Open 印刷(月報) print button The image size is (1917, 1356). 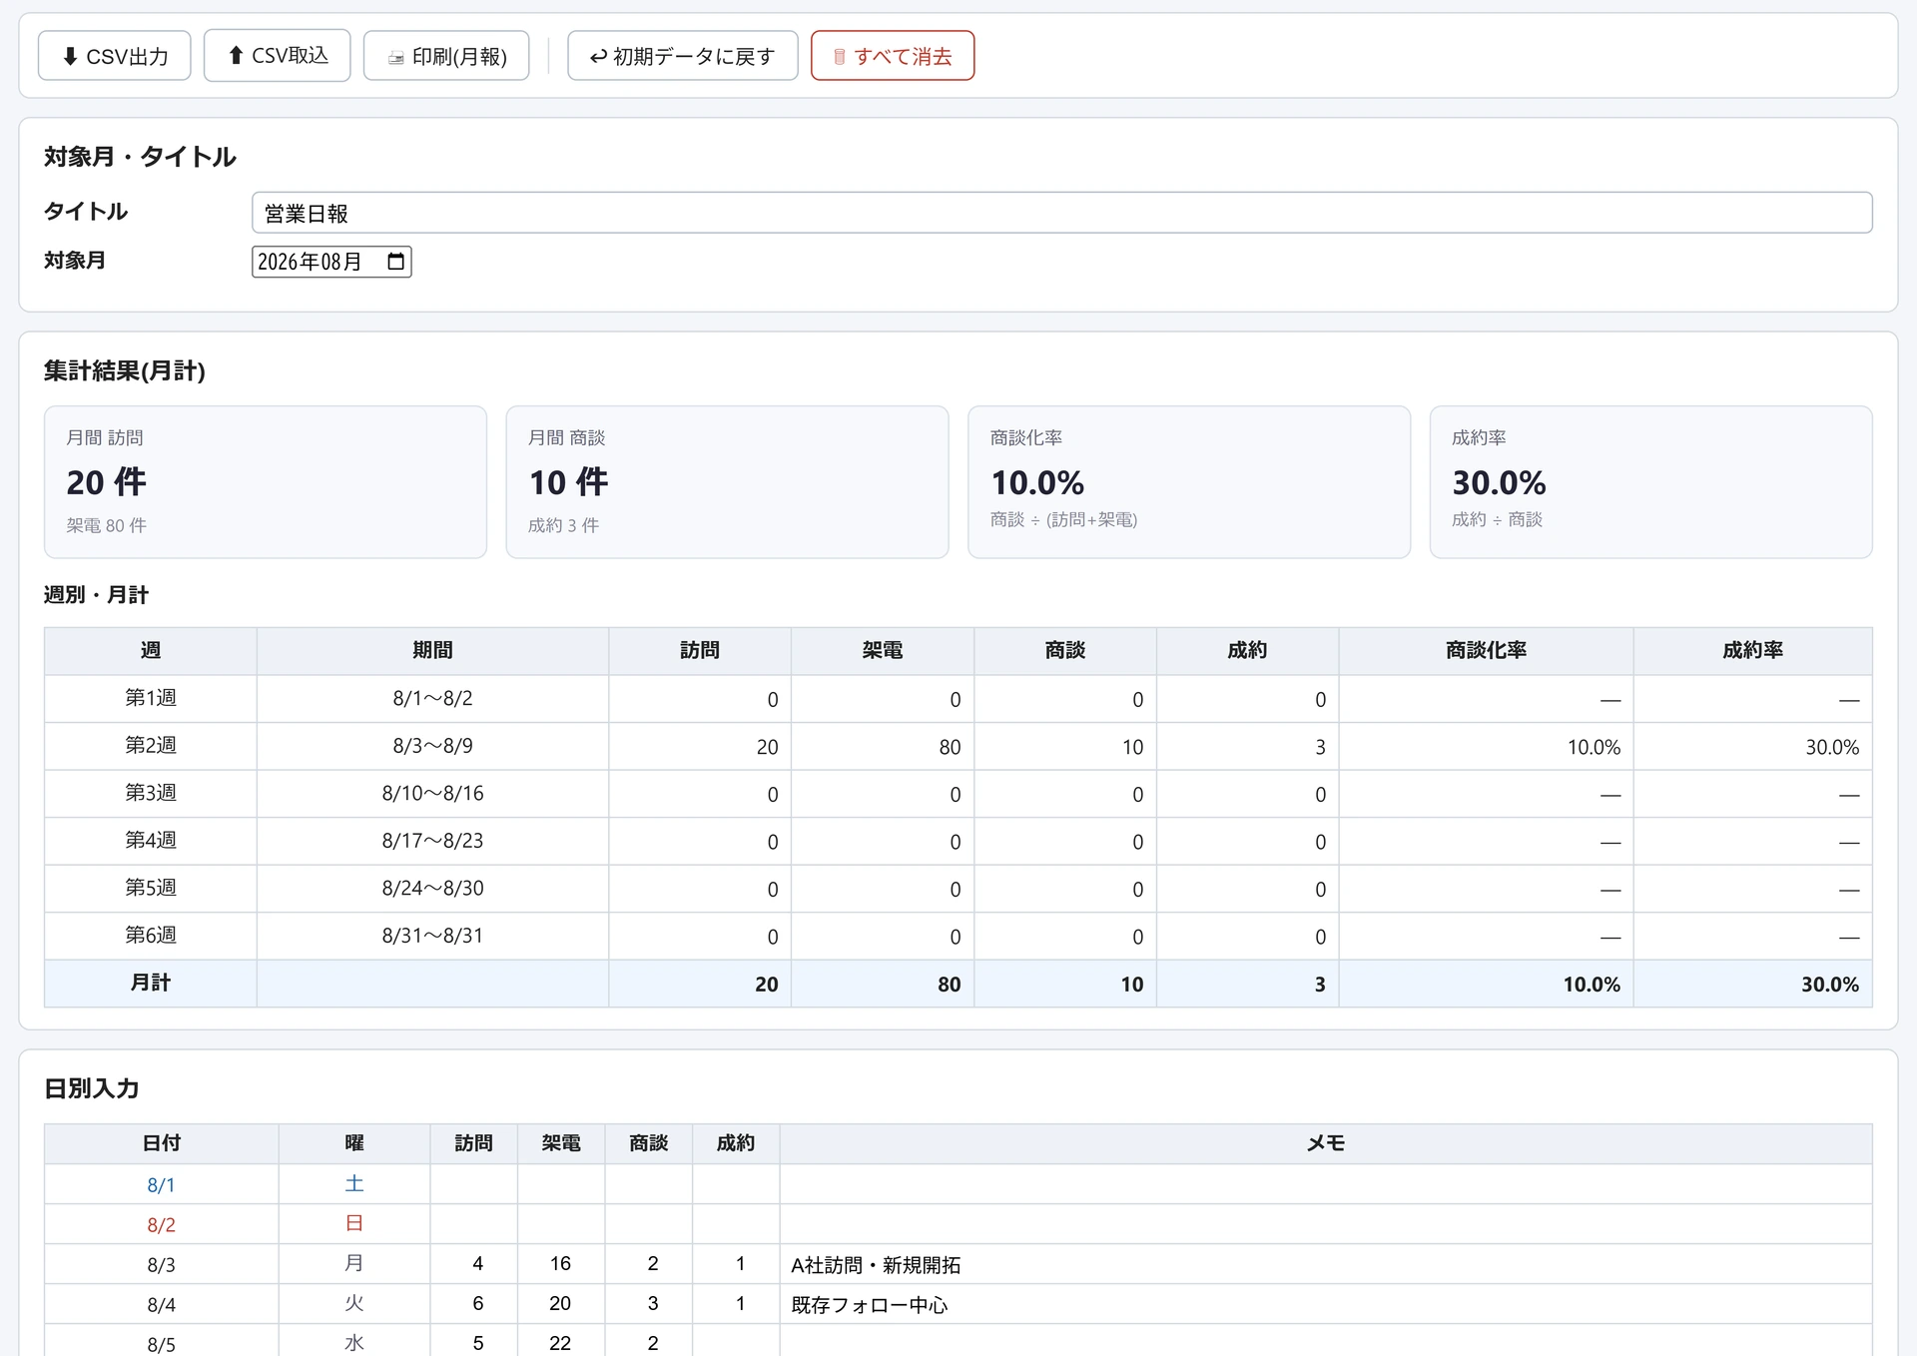coord(446,56)
